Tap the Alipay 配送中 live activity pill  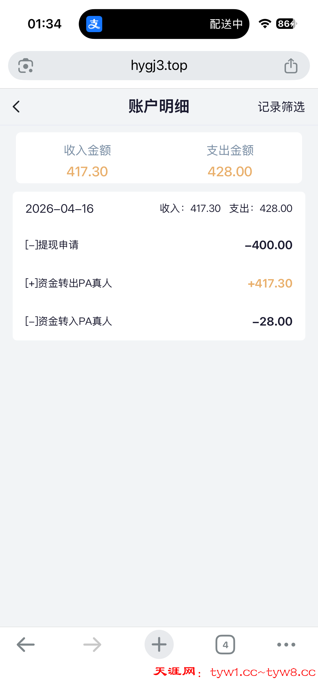pyautogui.click(x=164, y=24)
